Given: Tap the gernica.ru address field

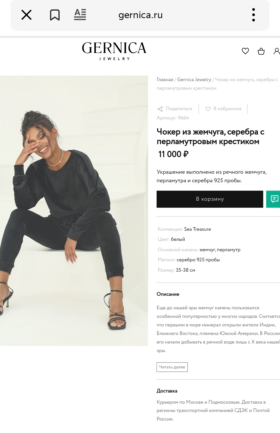Looking at the screenshot, I should pyautogui.click(x=141, y=15).
